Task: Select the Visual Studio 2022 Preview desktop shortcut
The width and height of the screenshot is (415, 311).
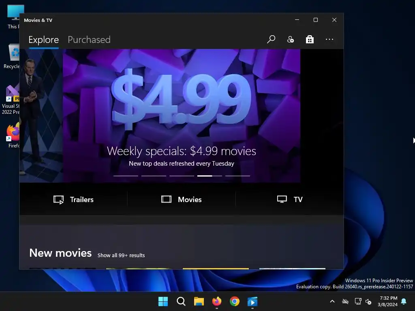Action: pyautogui.click(x=11, y=100)
